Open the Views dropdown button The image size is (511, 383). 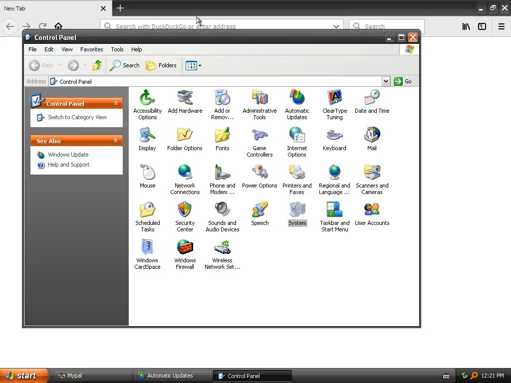click(x=193, y=65)
